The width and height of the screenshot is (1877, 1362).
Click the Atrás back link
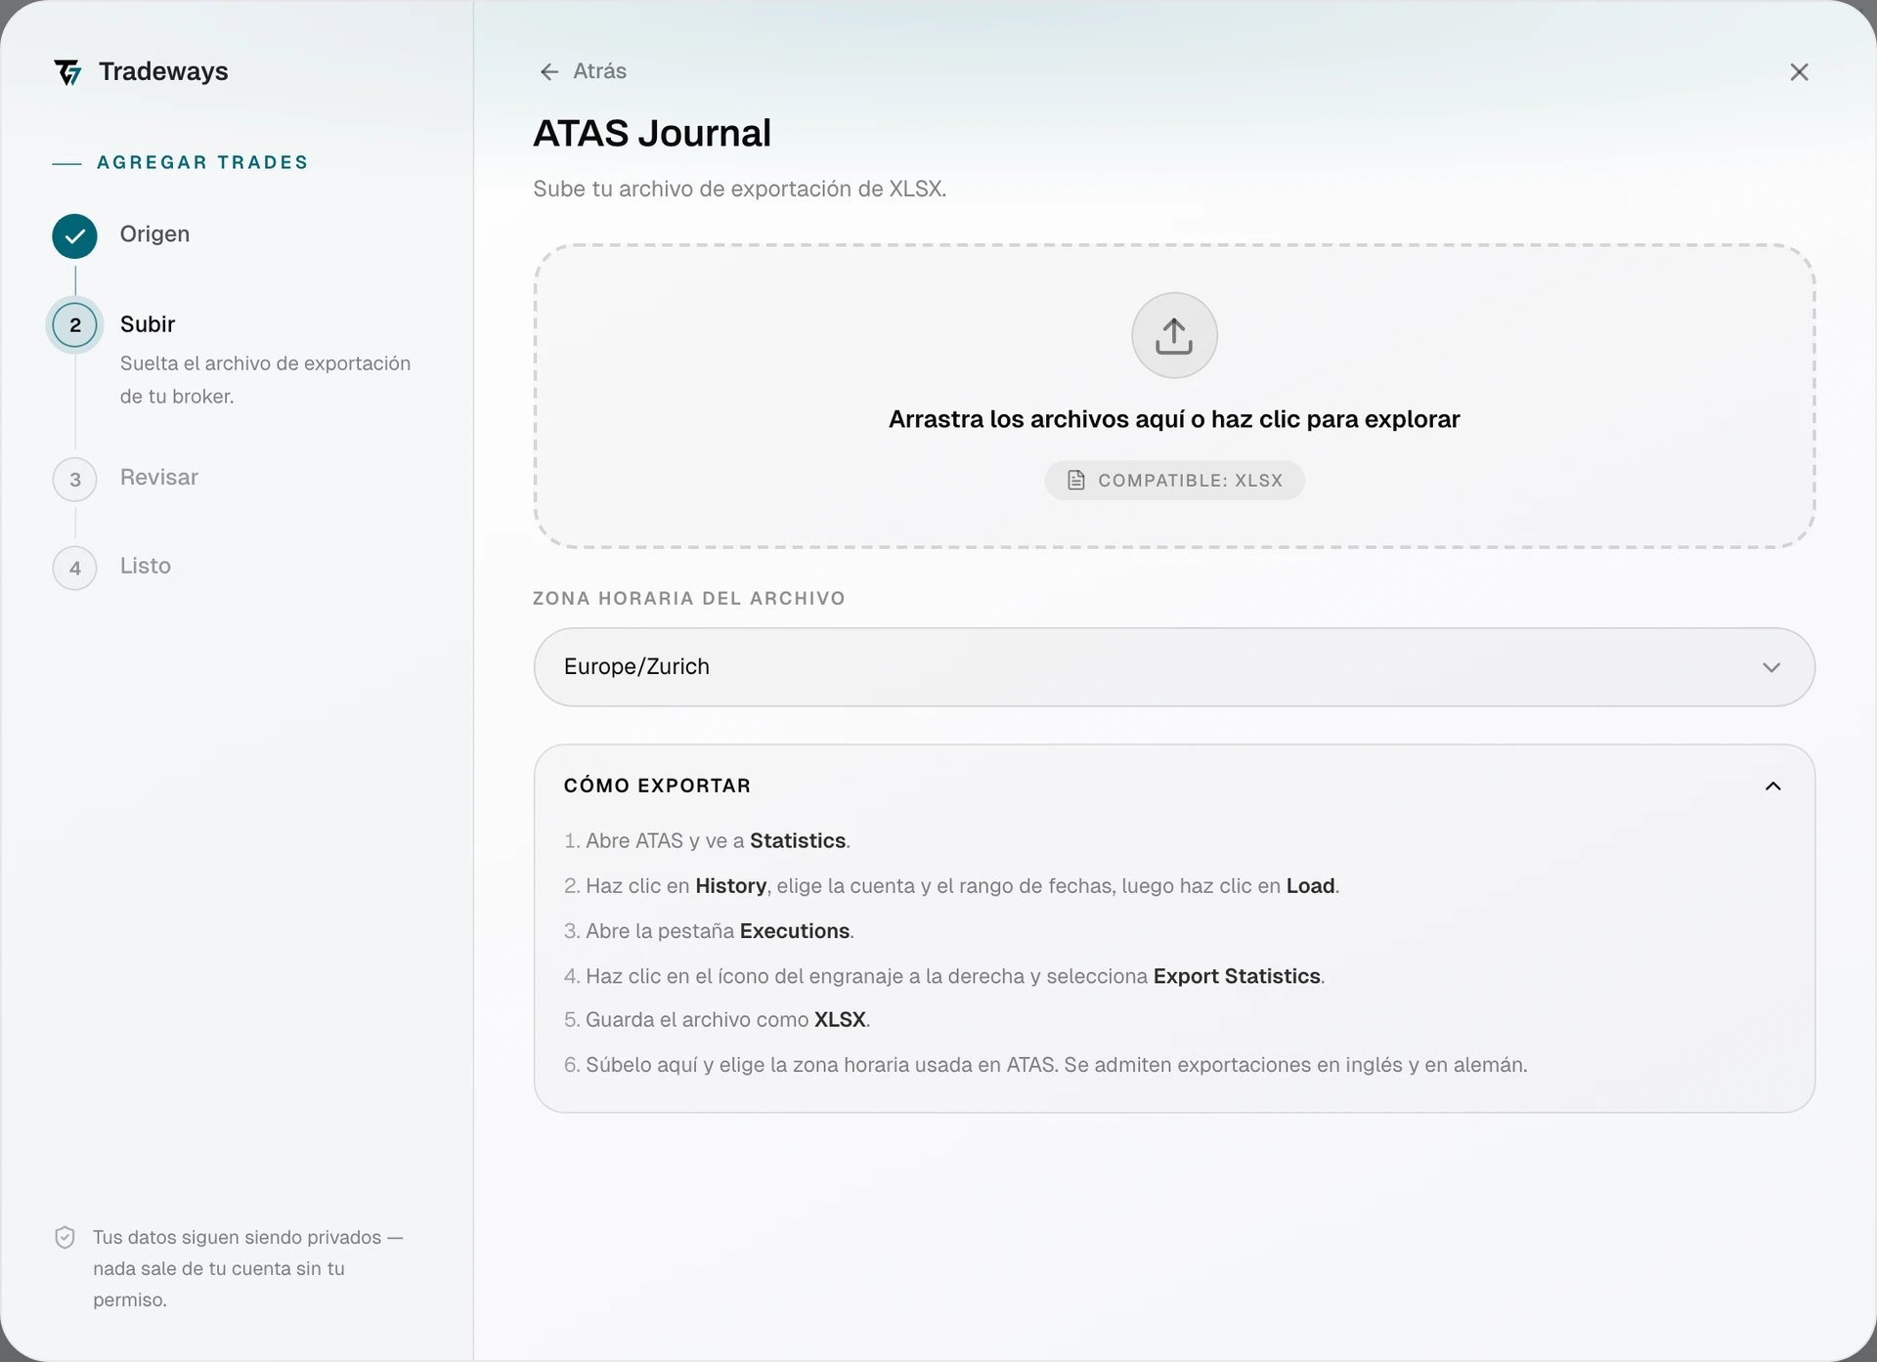click(583, 71)
